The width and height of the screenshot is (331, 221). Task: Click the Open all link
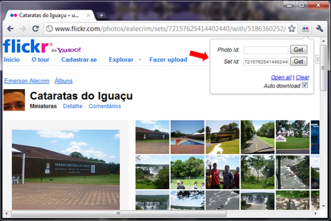281,77
